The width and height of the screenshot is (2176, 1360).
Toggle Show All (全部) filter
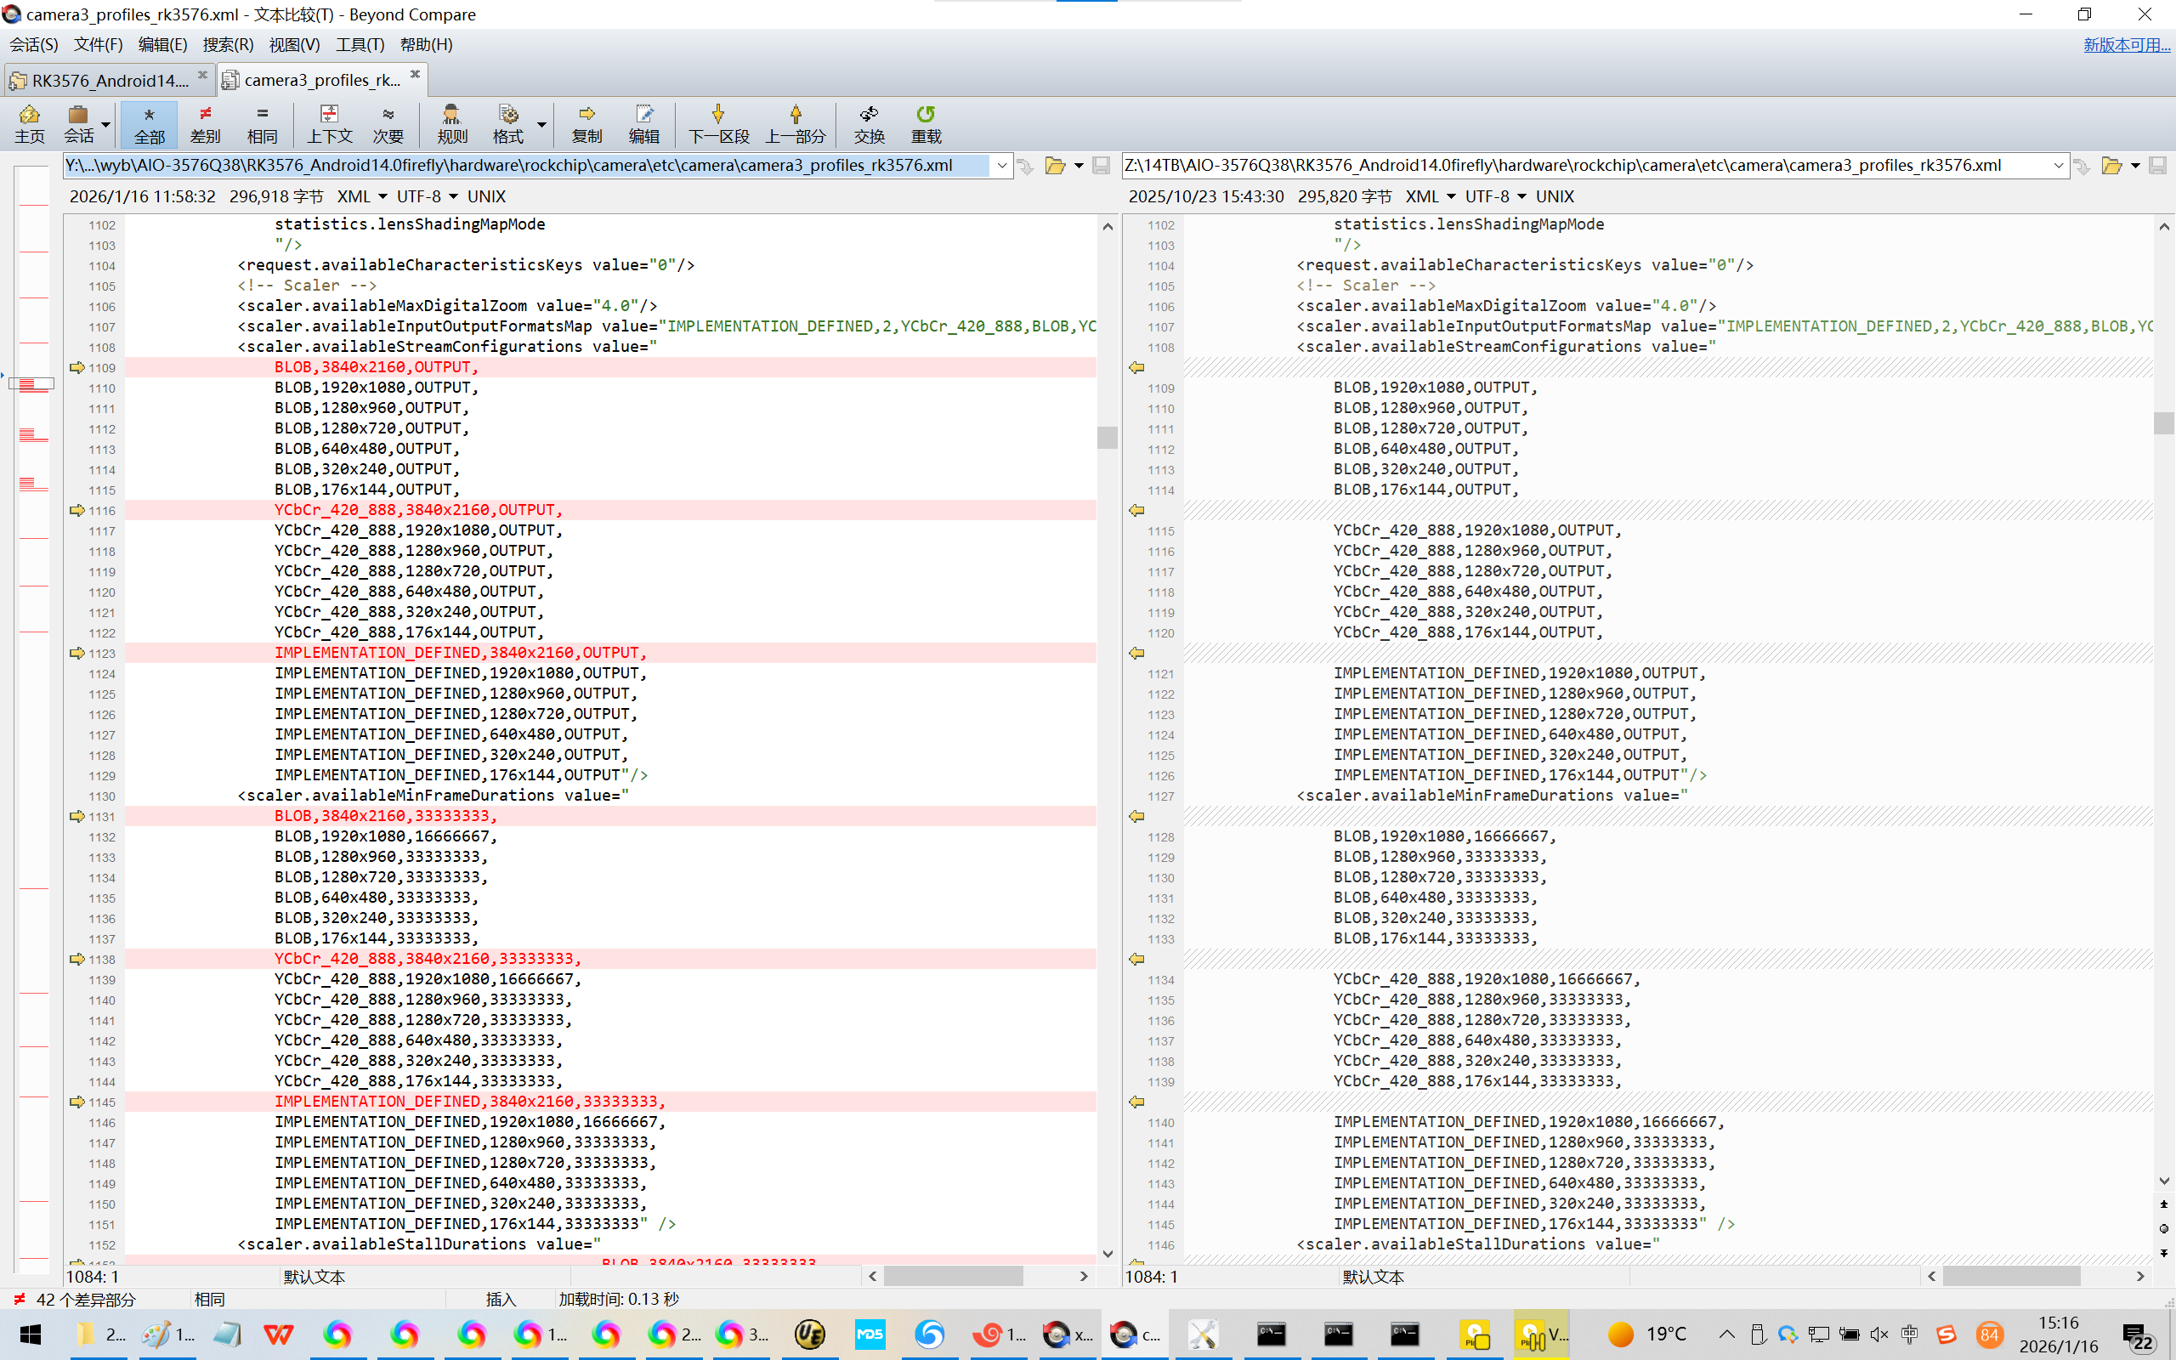click(150, 123)
